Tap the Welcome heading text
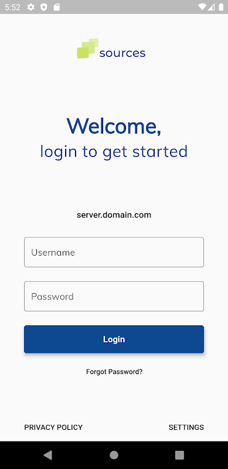This screenshot has height=469, width=228. point(114,126)
